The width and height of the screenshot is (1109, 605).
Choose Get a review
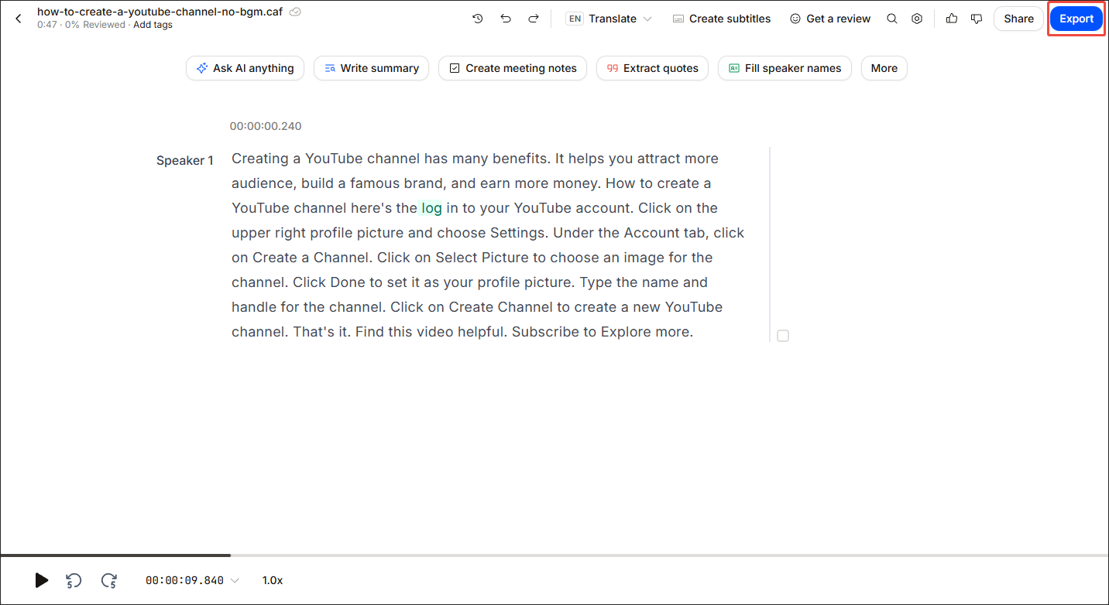[830, 18]
